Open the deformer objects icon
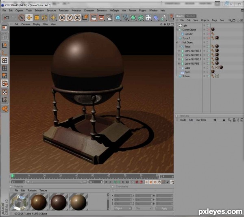 [x=156, y=17]
